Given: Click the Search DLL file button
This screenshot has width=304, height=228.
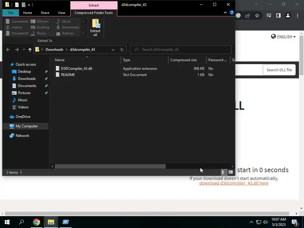Looking at the screenshot, I should click(279, 70).
